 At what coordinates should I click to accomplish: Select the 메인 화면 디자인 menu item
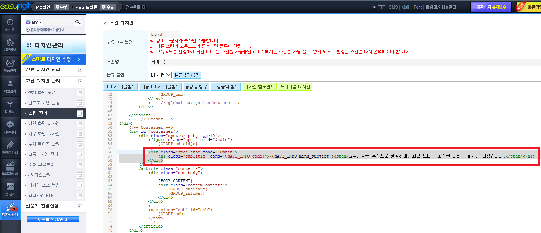[44, 124]
